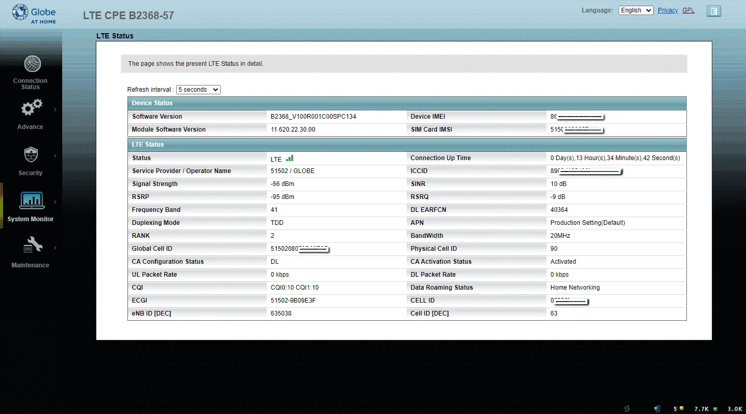The width and height of the screenshot is (746, 414).
Task: Click BandWidth value 20MHz
Action: point(560,236)
